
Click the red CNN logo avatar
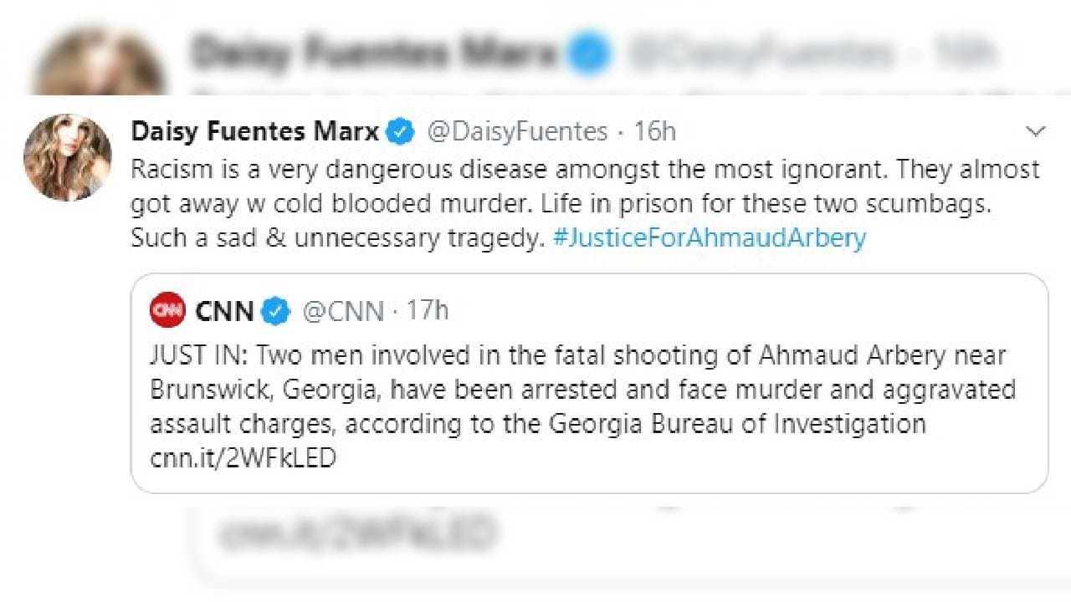[167, 310]
